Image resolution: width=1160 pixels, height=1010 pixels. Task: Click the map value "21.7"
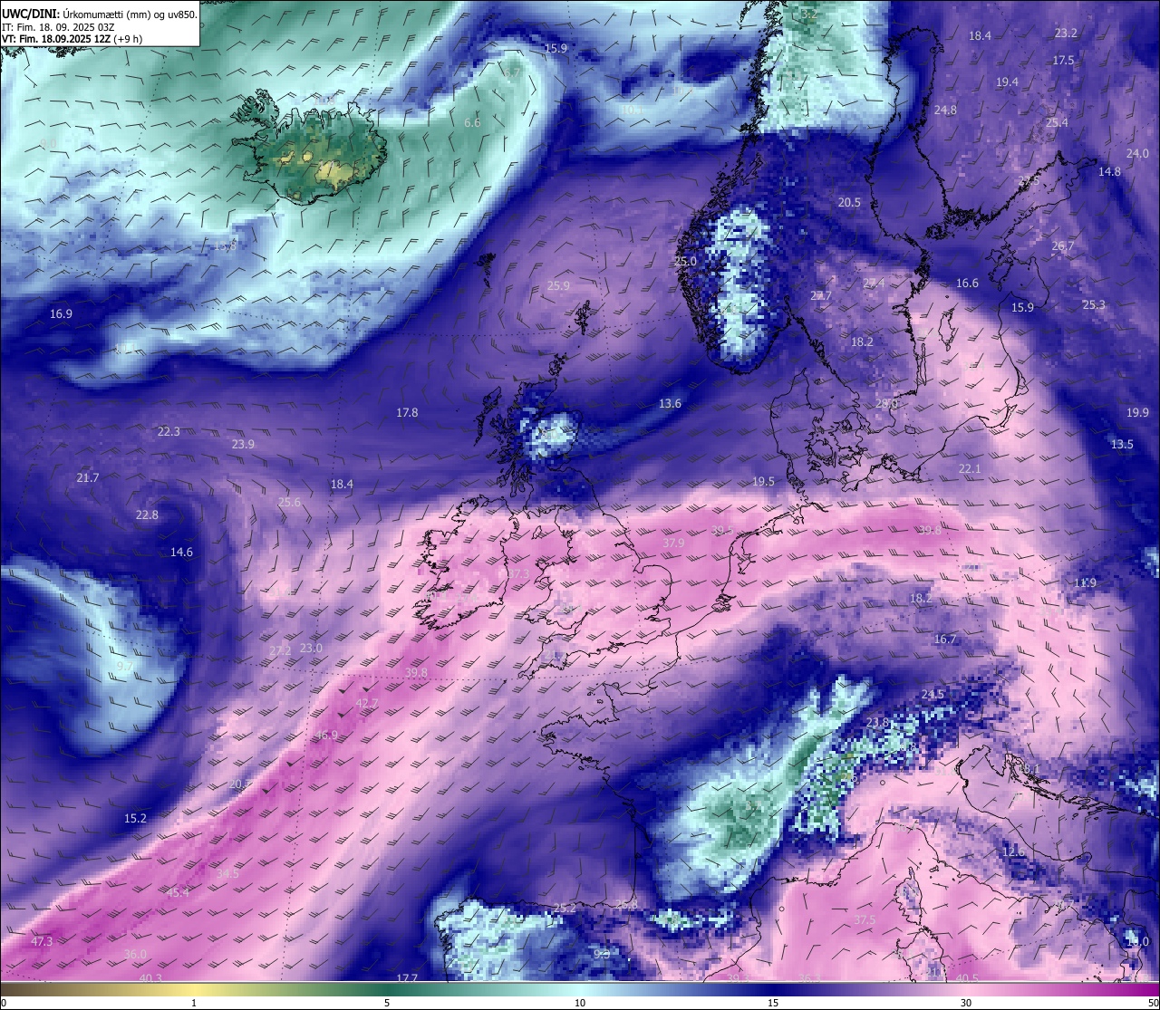[88, 478]
